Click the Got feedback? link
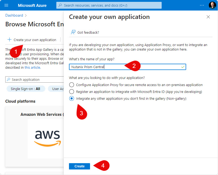Screen dimensions: 218x175 [x=88, y=32]
